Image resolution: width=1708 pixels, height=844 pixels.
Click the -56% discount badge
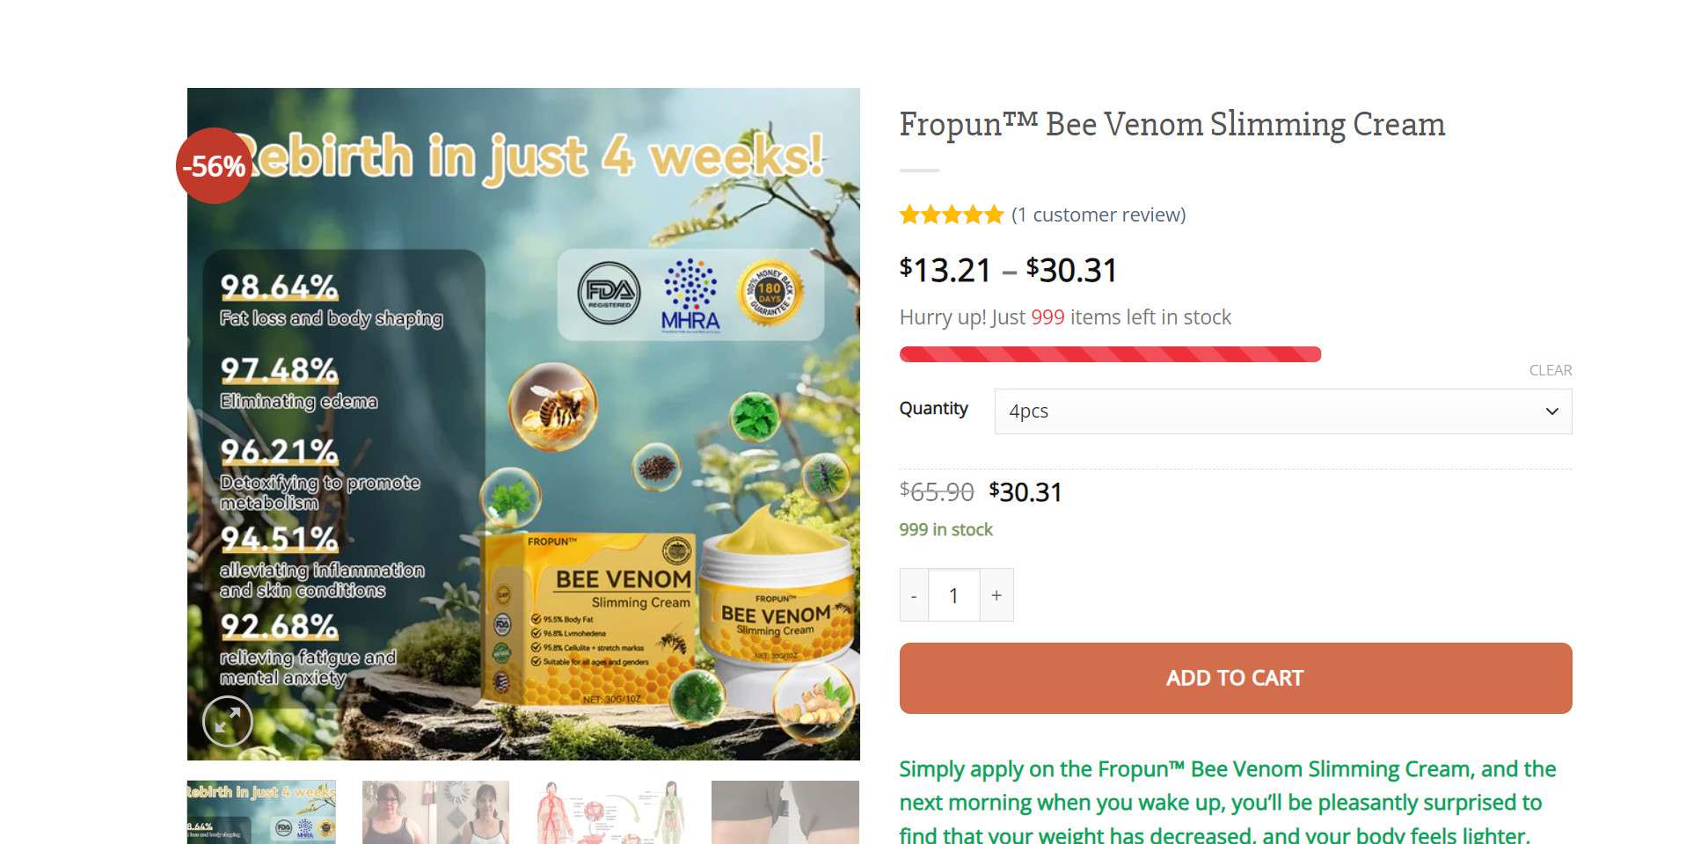(x=214, y=165)
